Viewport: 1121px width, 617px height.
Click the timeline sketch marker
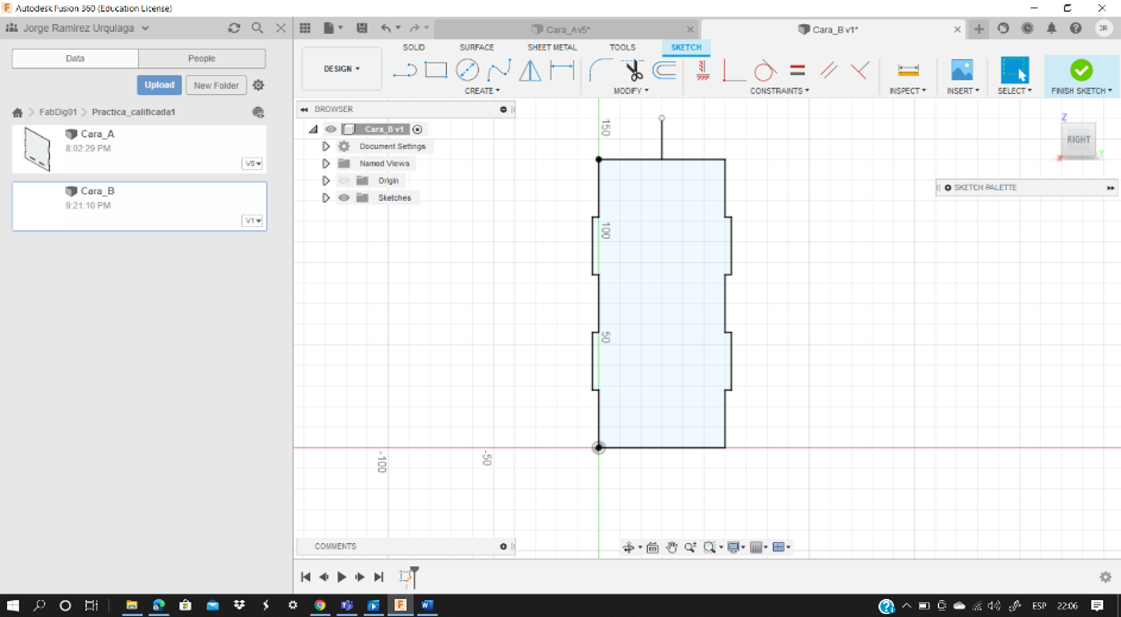406,576
